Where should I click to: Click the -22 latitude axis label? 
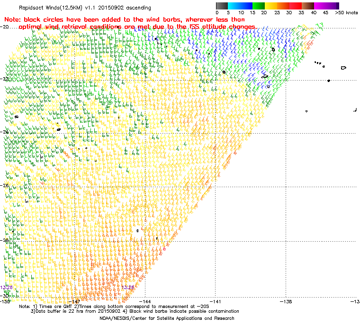pyautogui.click(x=5, y=79)
